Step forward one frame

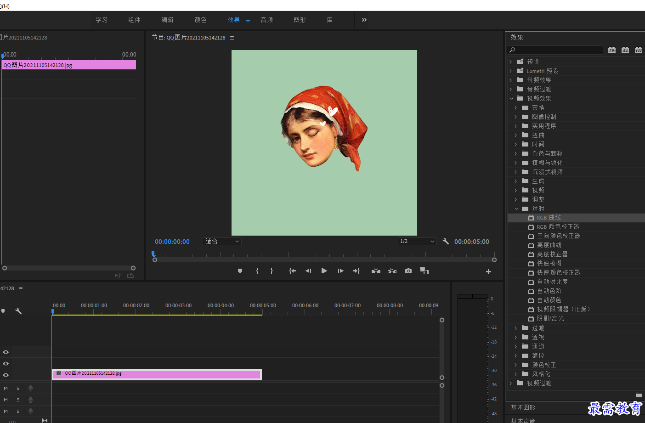(340, 271)
